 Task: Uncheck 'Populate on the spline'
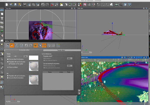pos(9,64)
